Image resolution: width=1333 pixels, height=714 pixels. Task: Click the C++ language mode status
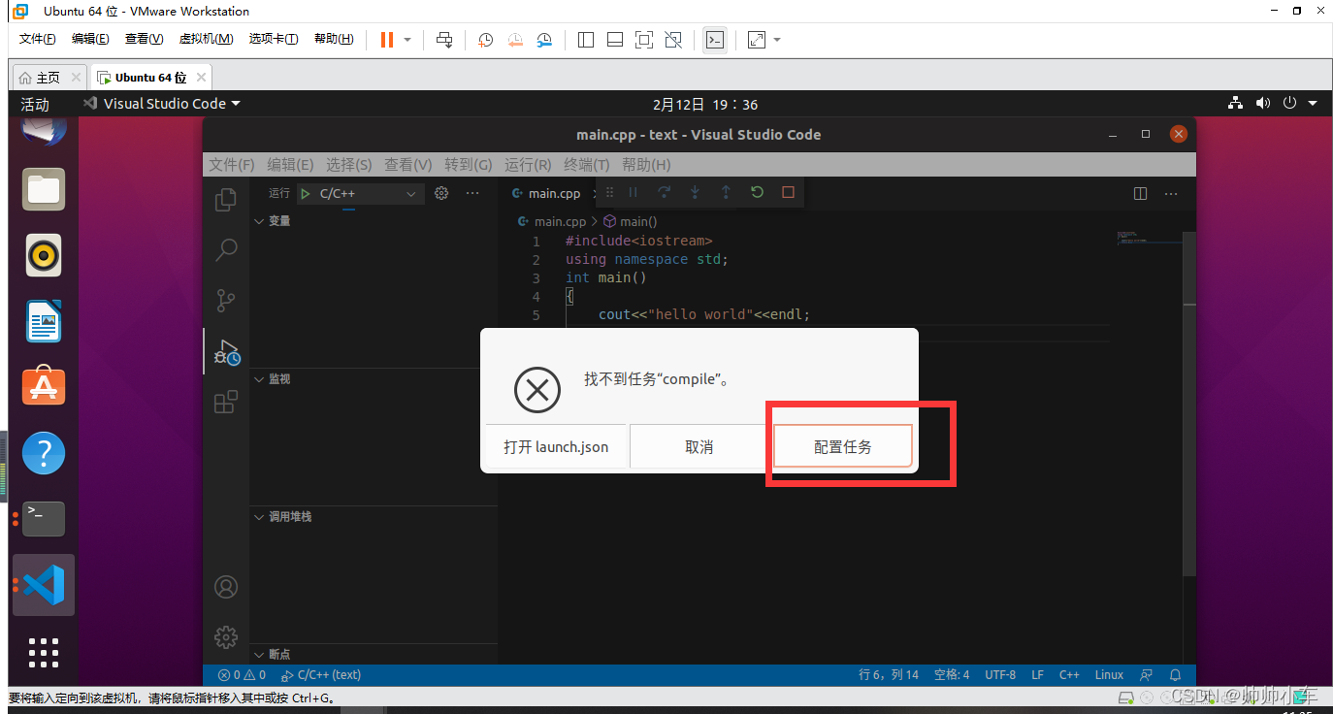tap(1069, 675)
